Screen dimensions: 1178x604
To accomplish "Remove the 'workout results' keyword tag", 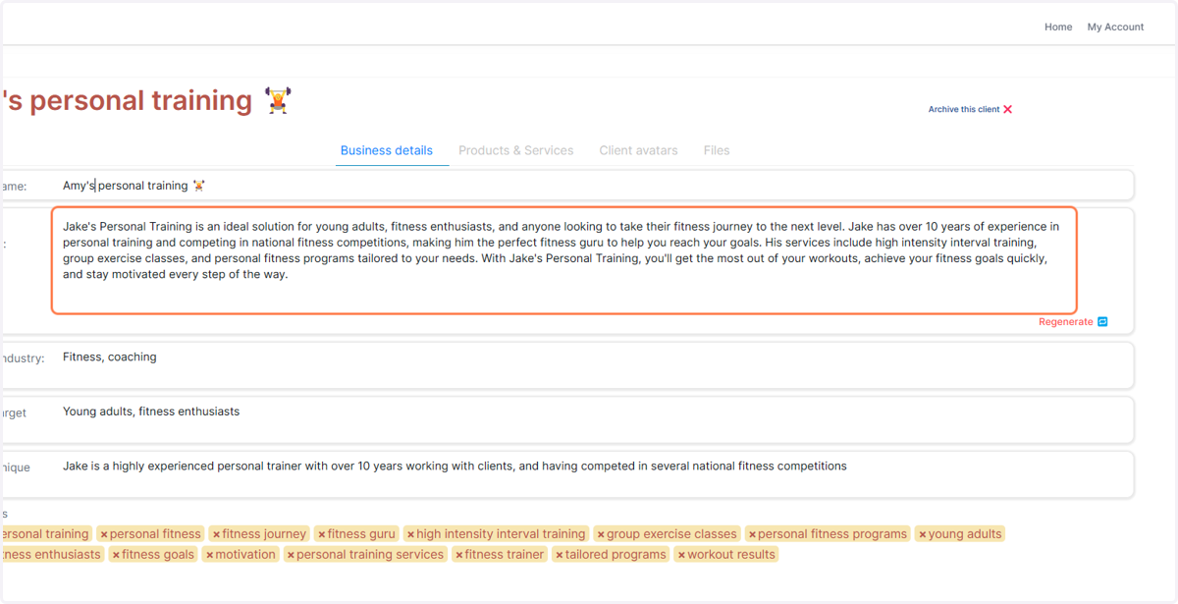I will [681, 555].
